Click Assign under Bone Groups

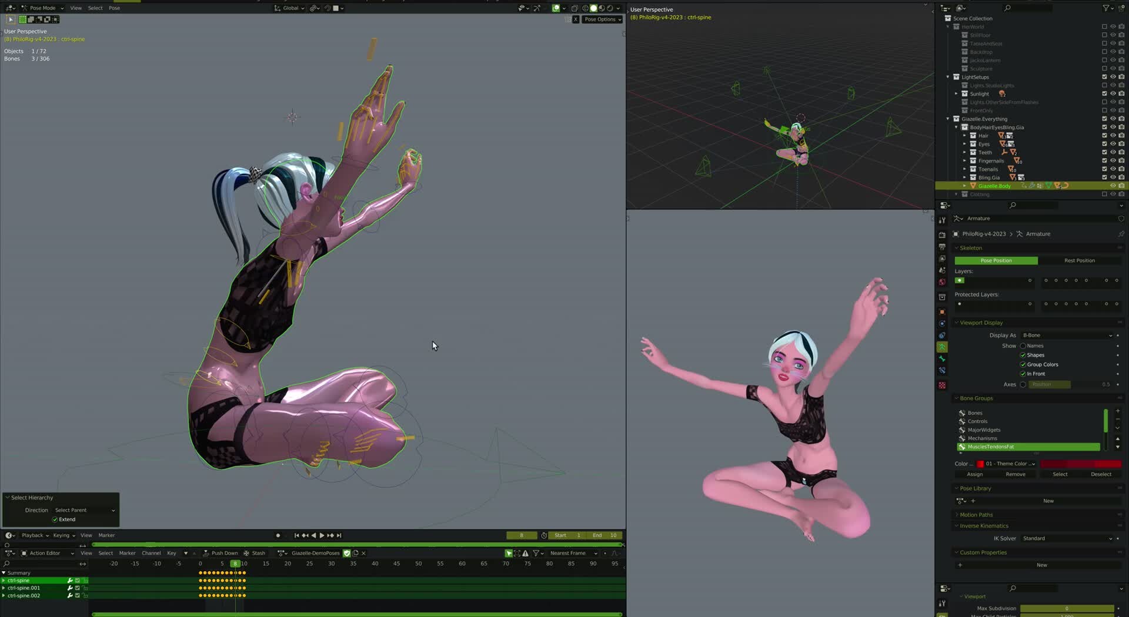click(x=974, y=474)
